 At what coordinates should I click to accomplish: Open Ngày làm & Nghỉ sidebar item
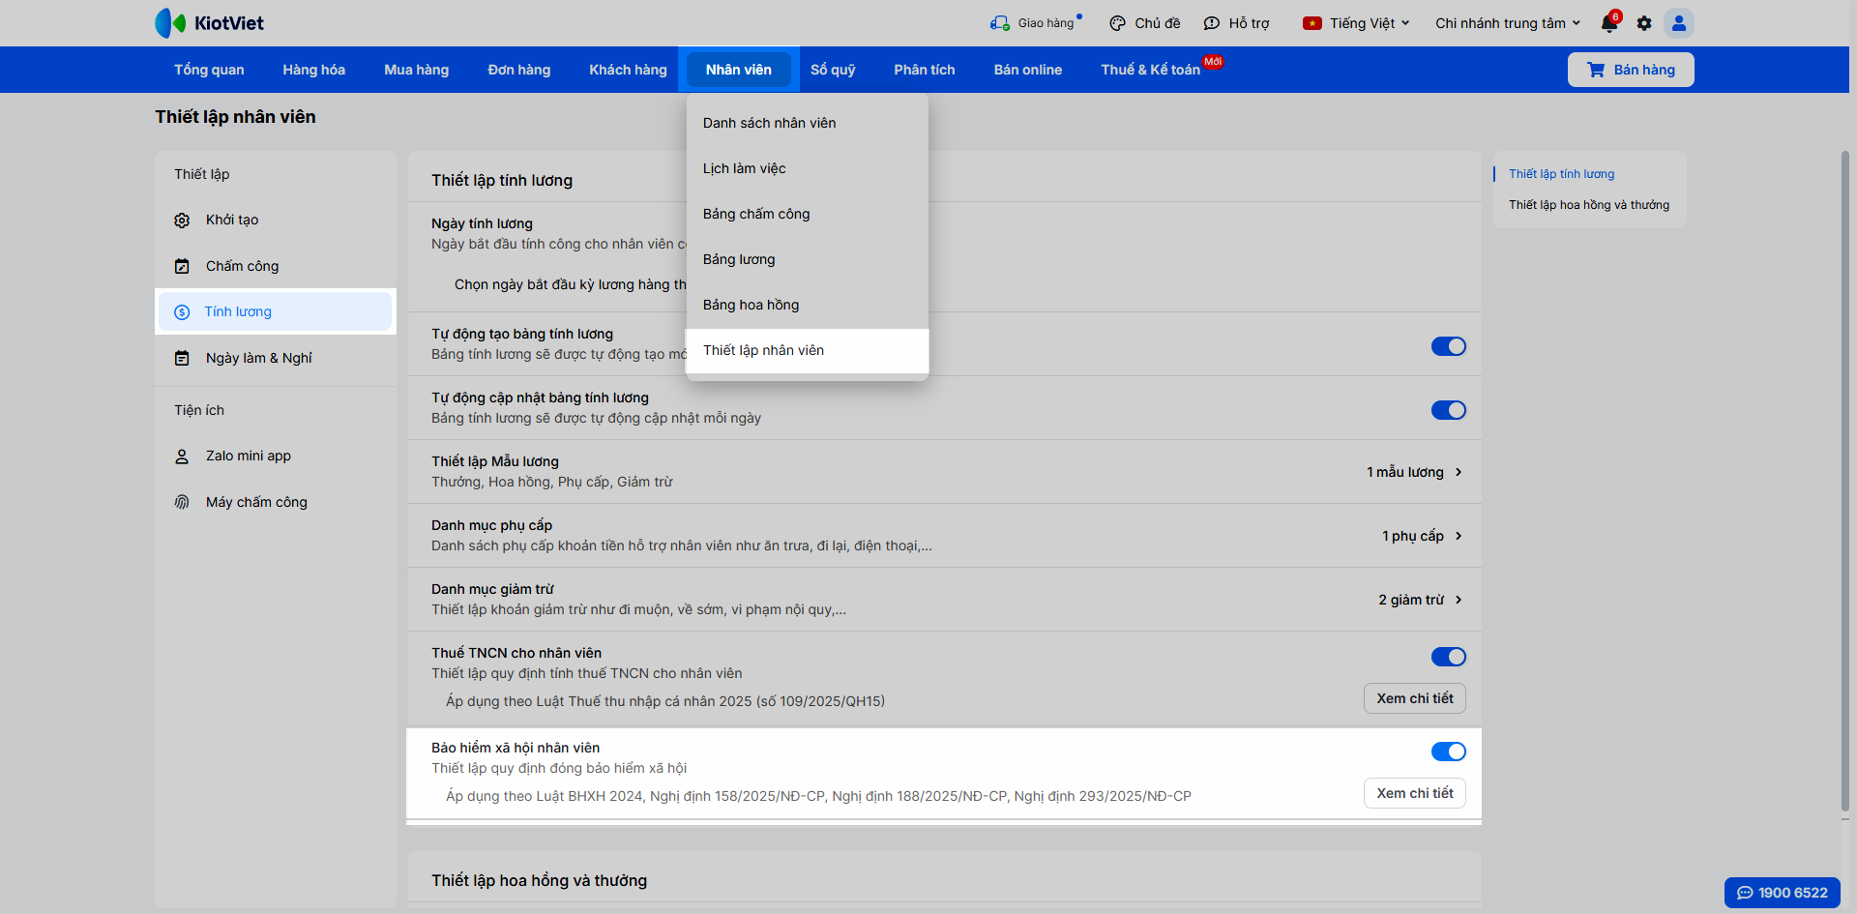click(x=276, y=358)
